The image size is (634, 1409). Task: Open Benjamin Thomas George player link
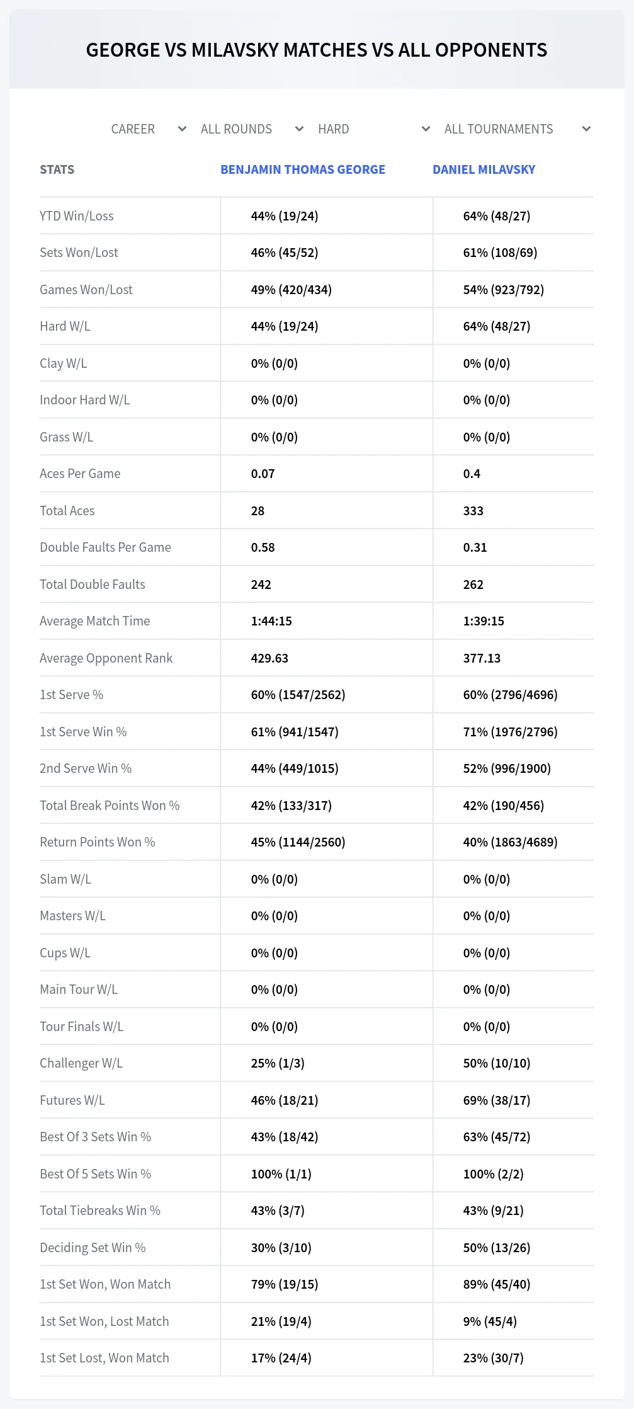303,169
